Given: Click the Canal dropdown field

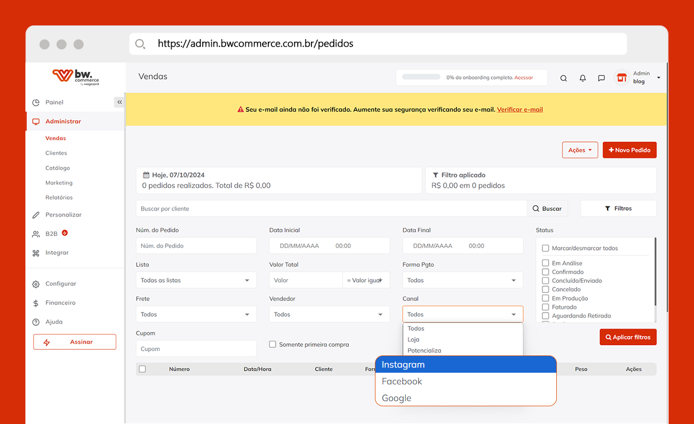Looking at the screenshot, I should coord(462,314).
